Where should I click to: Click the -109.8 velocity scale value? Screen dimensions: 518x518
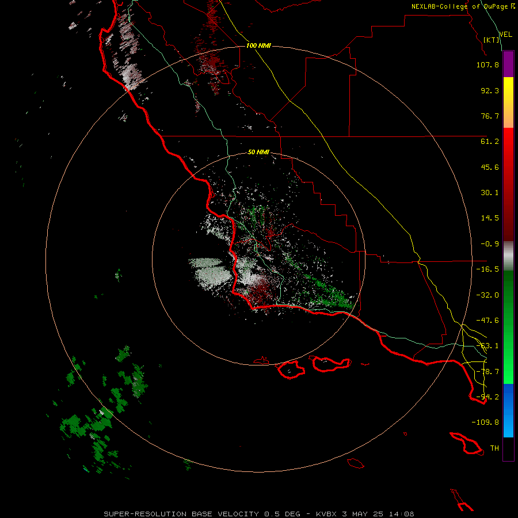[485, 422]
